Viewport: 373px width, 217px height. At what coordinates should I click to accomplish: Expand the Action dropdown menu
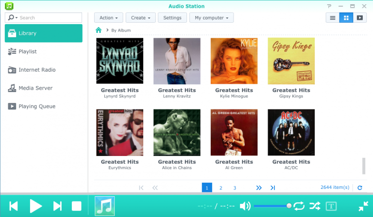[x=108, y=18]
